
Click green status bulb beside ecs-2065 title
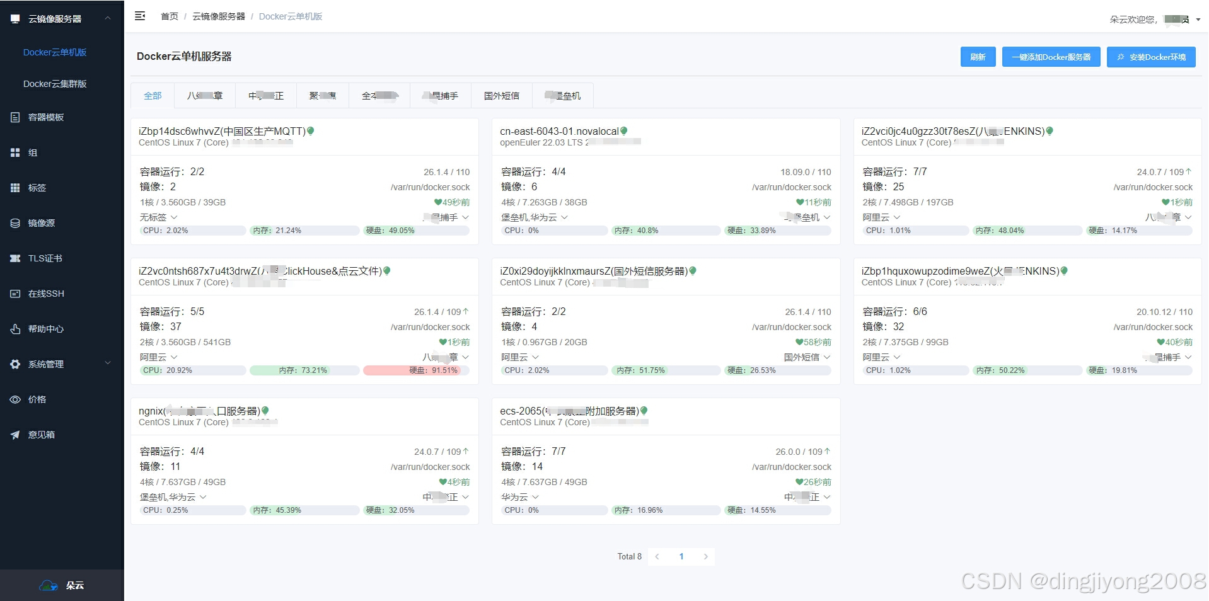click(x=644, y=411)
